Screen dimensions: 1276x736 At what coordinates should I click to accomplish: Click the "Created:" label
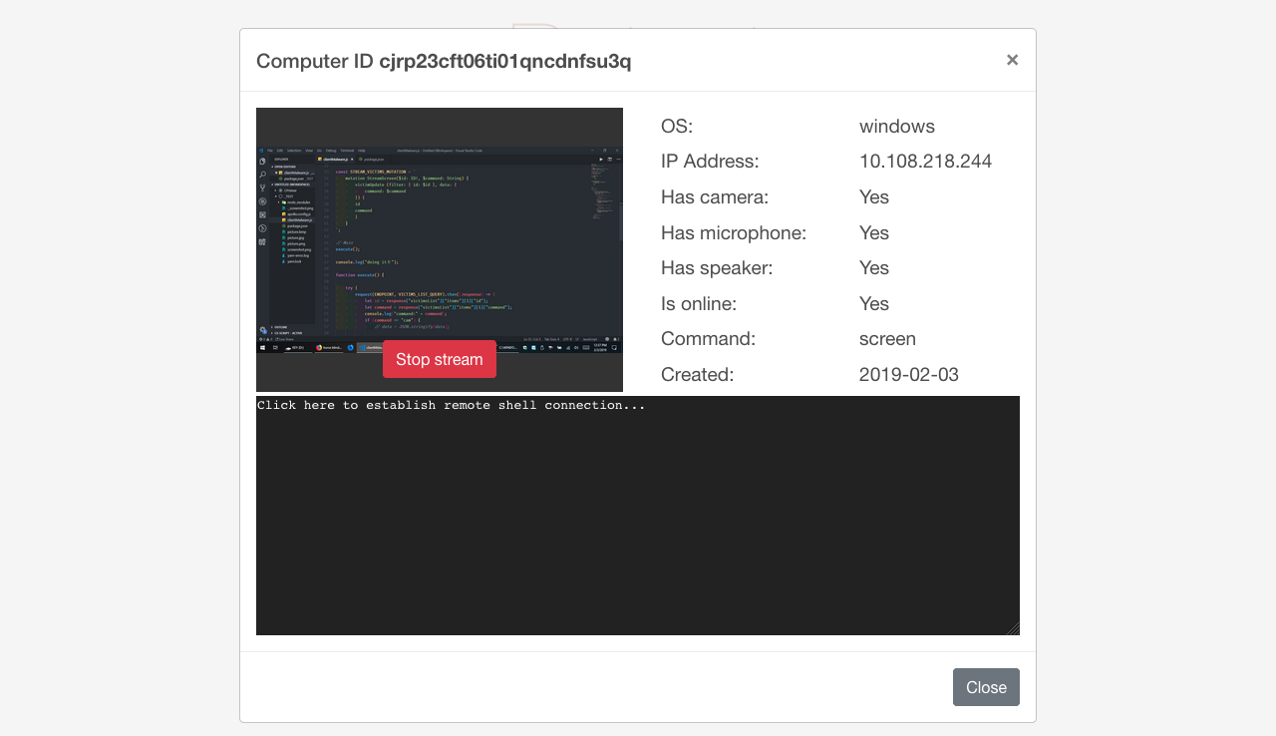pyautogui.click(x=698, y=375)
